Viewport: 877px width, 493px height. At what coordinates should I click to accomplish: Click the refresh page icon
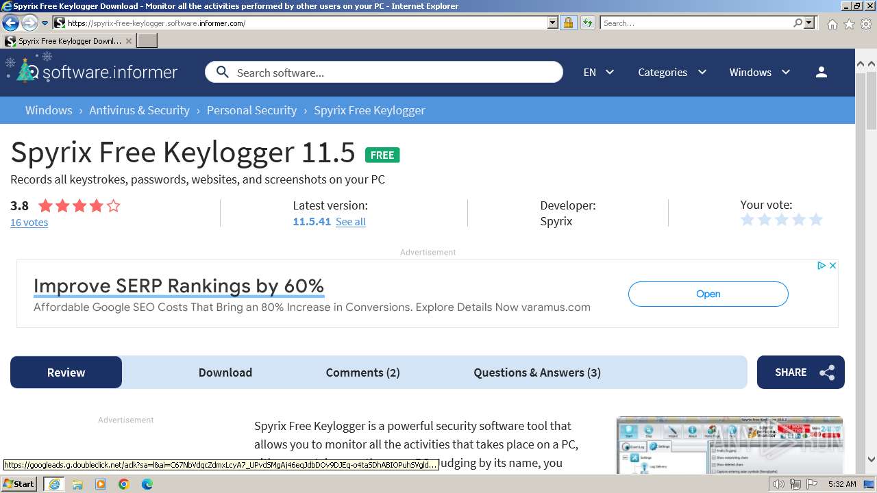(587, 23)
